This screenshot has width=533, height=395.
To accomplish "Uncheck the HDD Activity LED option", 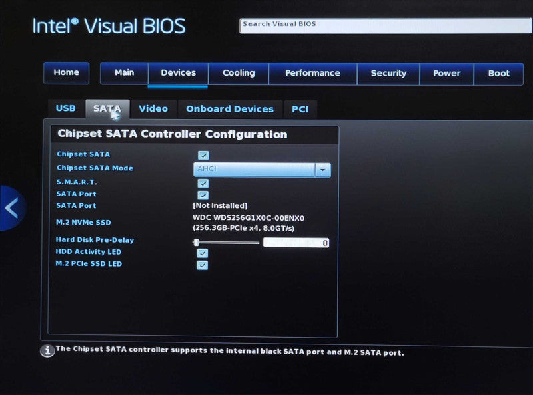I will [203, 253].
